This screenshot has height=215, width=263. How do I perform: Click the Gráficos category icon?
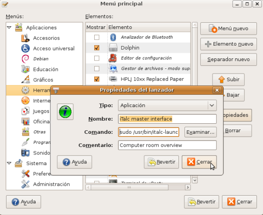point(25,80)
